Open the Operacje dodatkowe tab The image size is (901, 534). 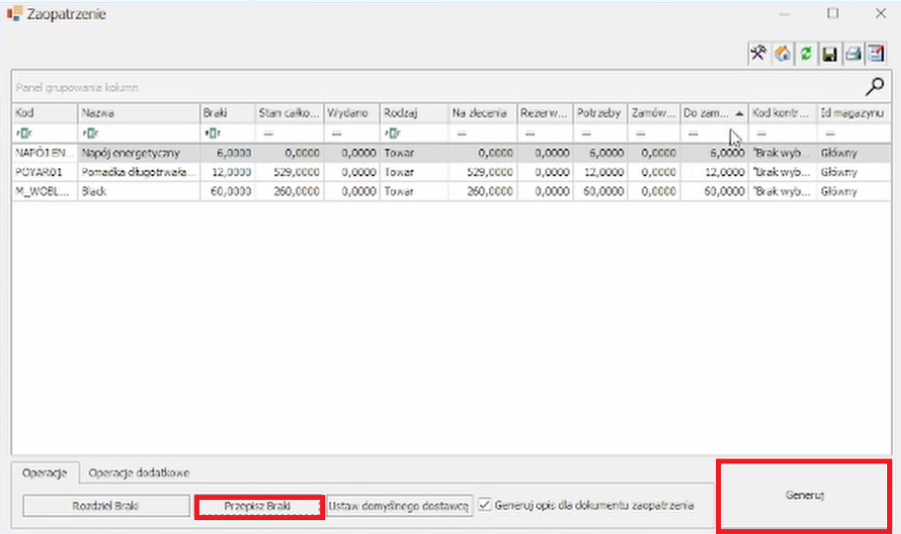[x=139, y=472]
